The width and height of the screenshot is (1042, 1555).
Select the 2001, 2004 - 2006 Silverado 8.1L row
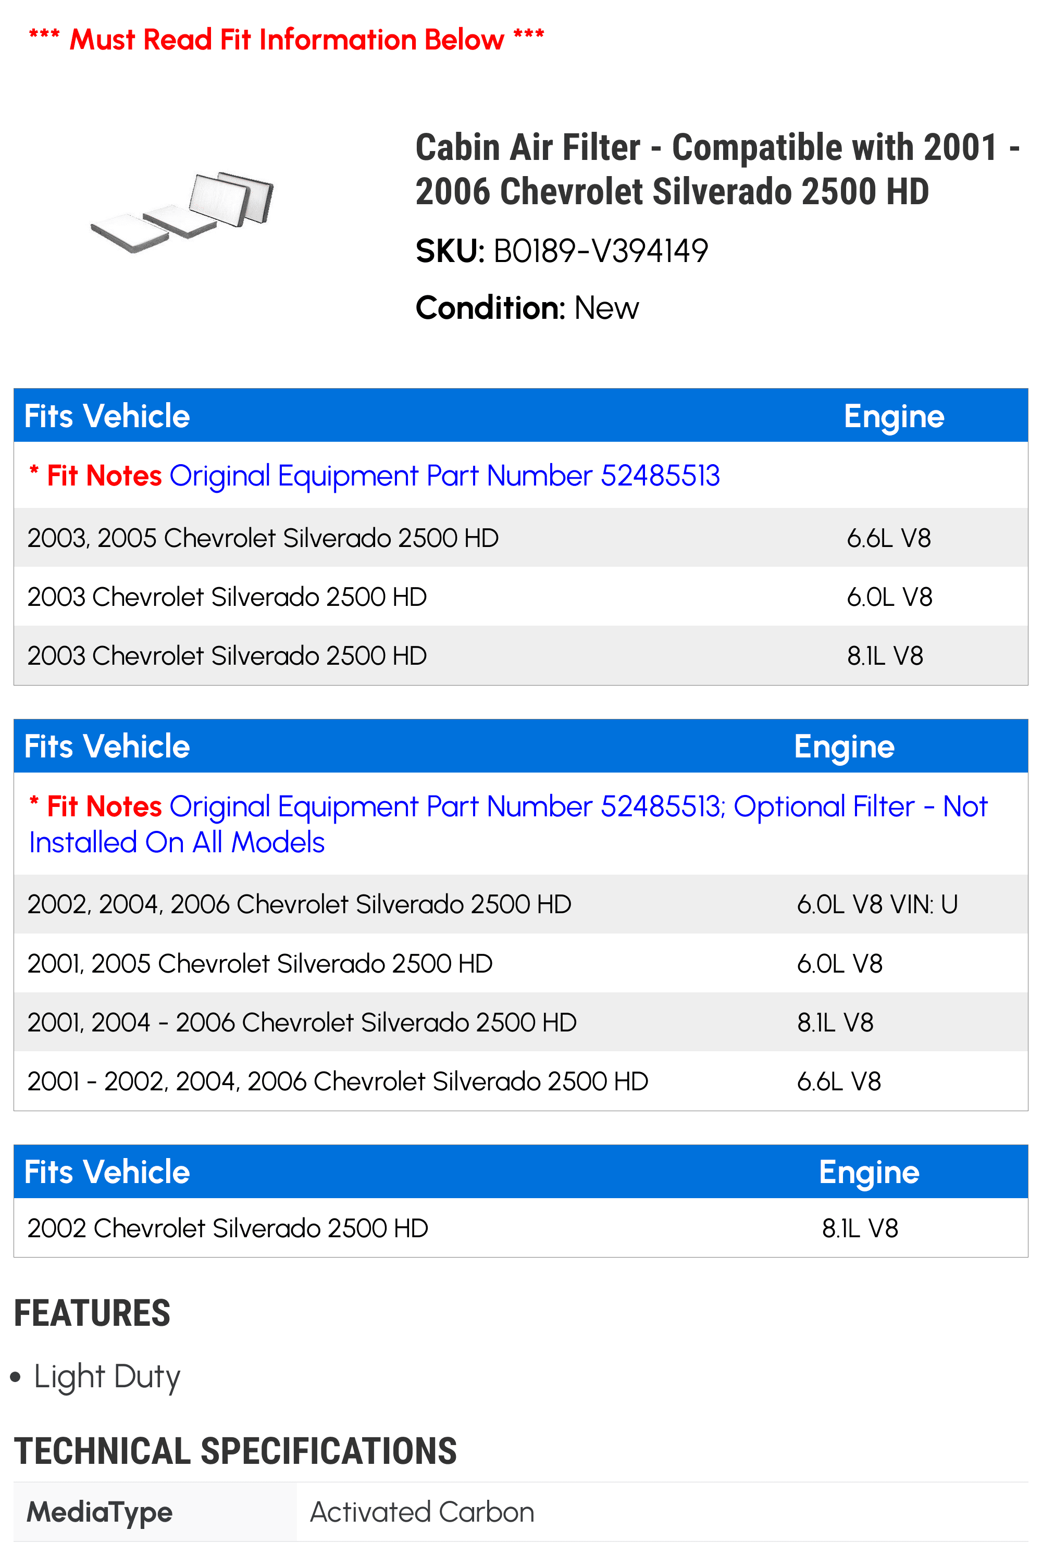[521, 1022]
